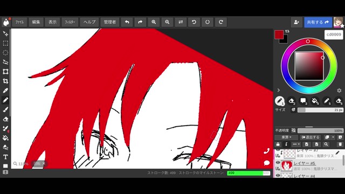This screenshot has width=345, height=194.
Task: Open the 表示 menu
Action: [52, 22]
